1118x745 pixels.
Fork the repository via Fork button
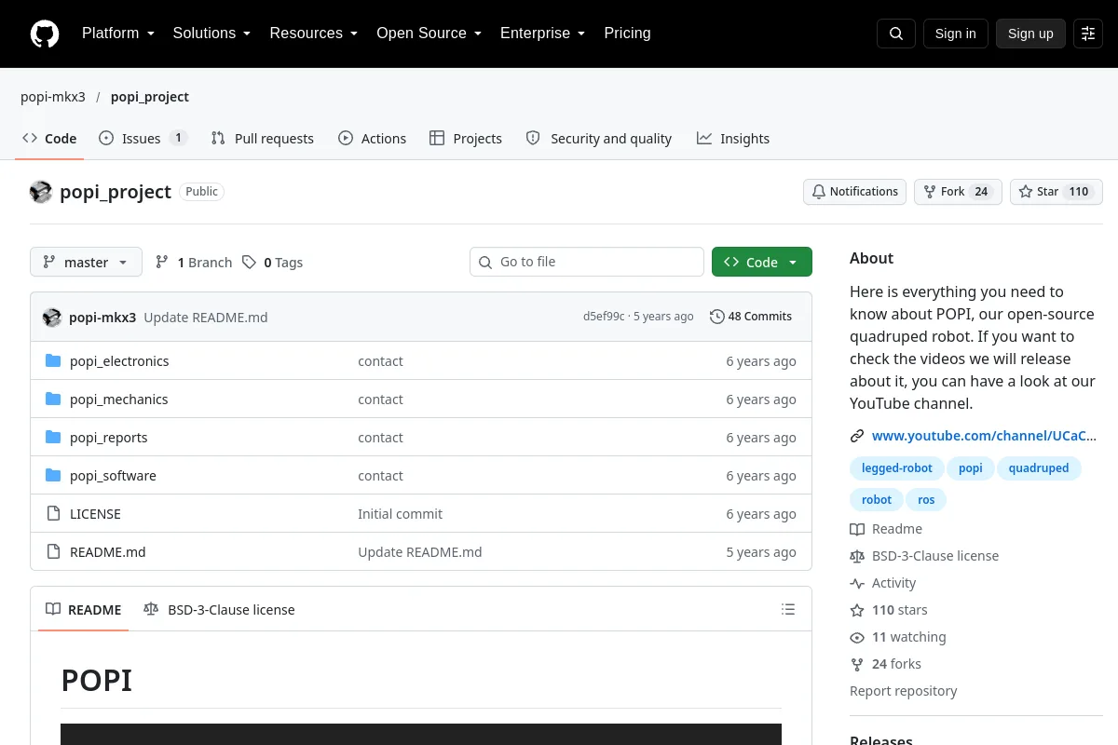[958, 192]
